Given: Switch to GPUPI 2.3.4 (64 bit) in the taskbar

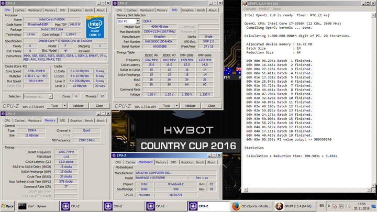Looking at the screenshot, I should (294, 206).
